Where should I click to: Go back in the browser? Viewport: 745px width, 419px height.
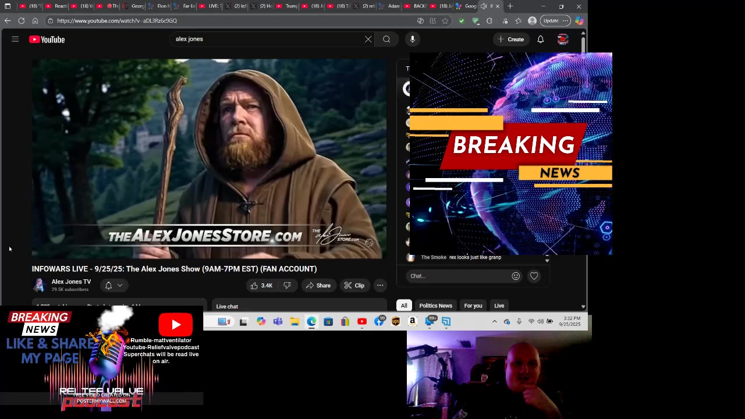8,20
